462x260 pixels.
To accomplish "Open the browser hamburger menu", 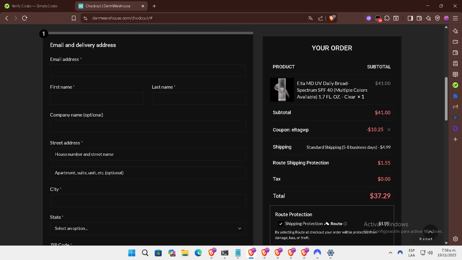I will click(455, 18).
